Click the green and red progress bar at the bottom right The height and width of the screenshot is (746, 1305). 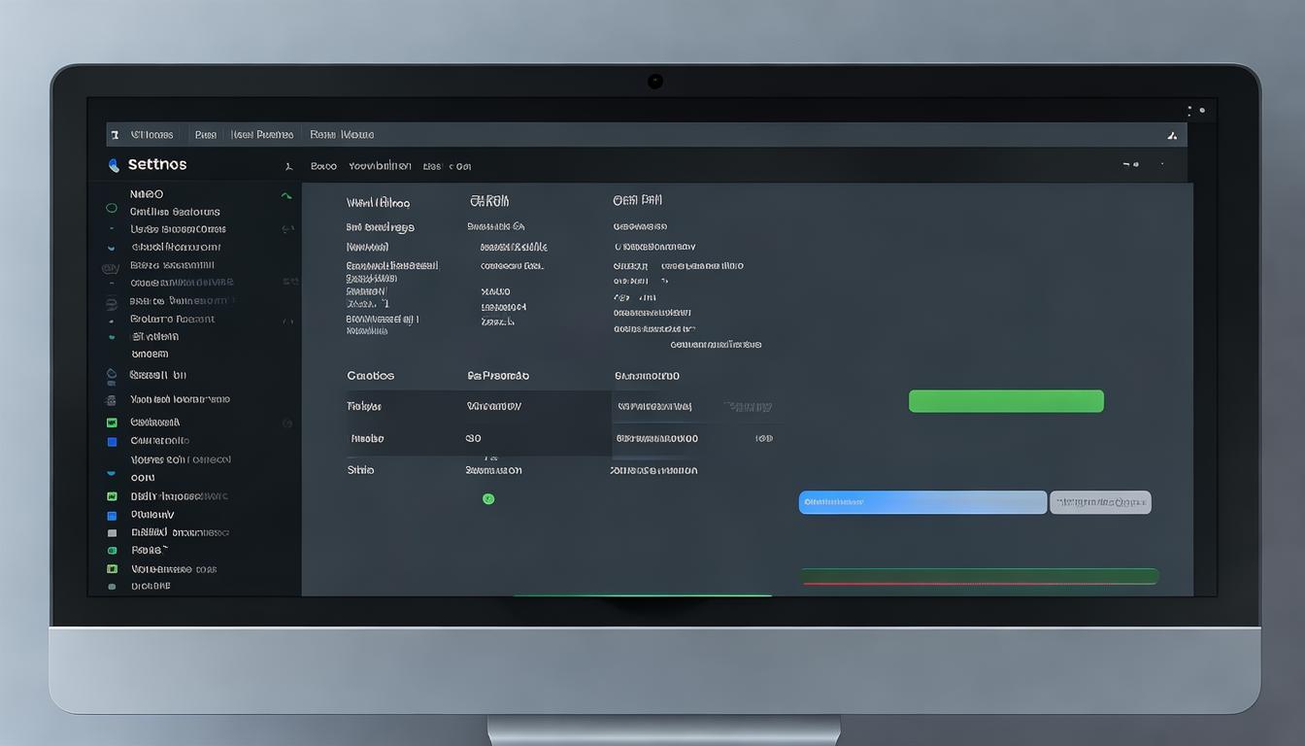pyautogui.click(x=979, y=577)
